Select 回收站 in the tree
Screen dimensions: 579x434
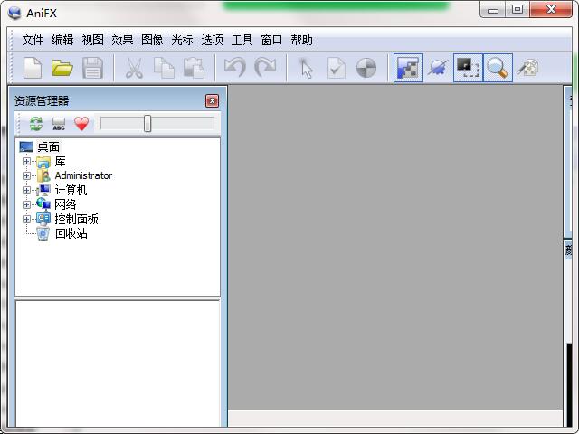pyautogui.click(x=71, y=234)
